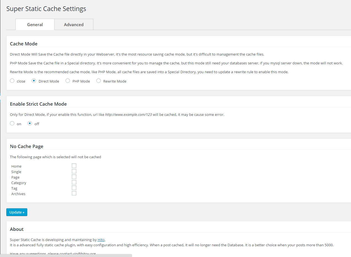Click the Single row label
Image resolution: width=351 pixels, height=257 pixels.
16,172
